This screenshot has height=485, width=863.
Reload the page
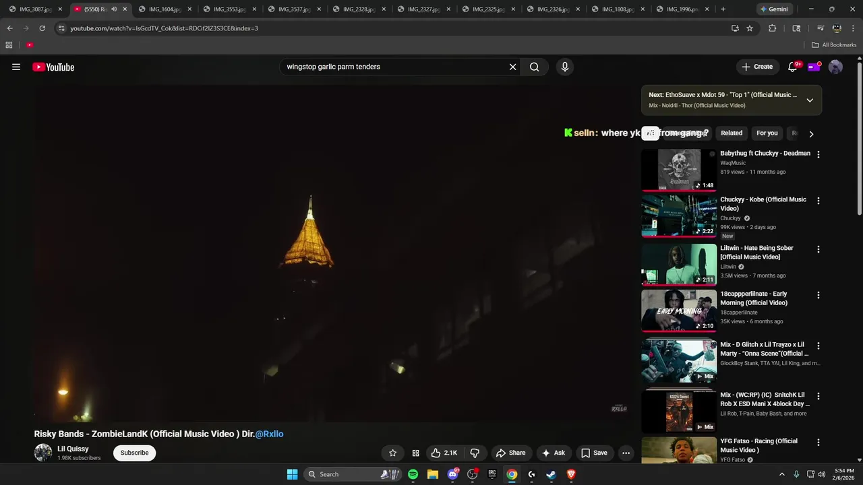tap(42, 28)
